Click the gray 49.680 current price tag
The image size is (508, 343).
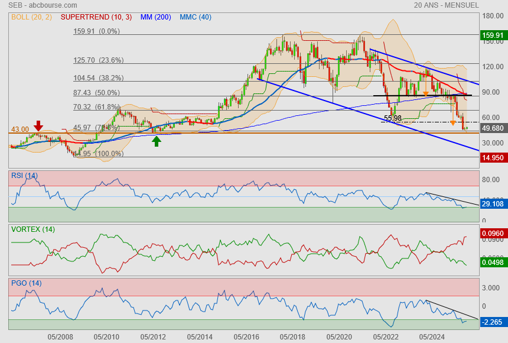(493, 128)
